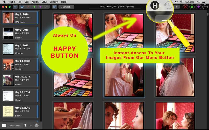209x130 pixels.
Task: Click the photo grid vertical scrollbar
Action: pos(208,14)
